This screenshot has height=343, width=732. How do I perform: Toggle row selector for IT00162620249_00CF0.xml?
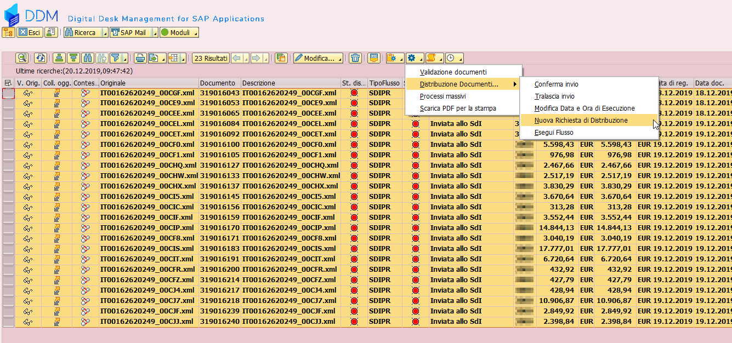coord(8,145)
